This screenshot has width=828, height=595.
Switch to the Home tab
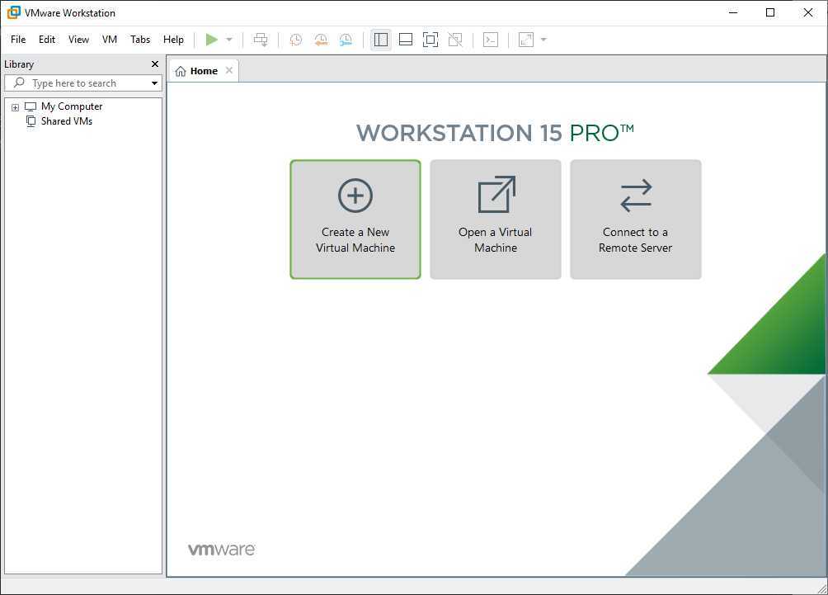point(204,71)
